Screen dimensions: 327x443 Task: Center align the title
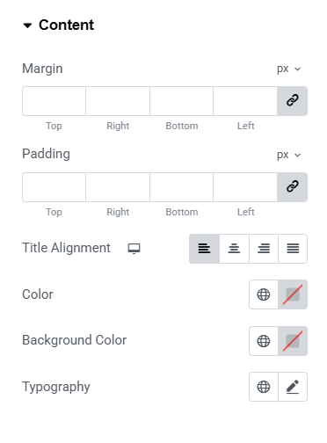click(234, 249)
